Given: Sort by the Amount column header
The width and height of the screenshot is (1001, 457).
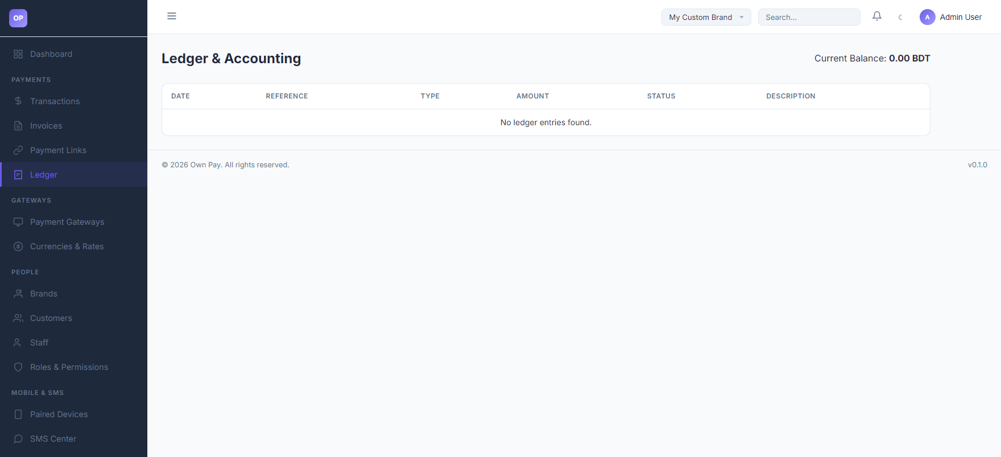Looking at the screenshot, I should pyautogui.click(x=533, y=96).
